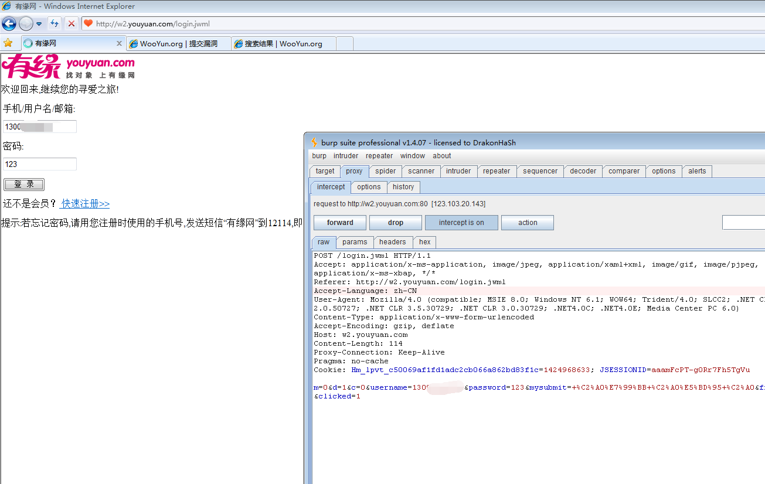765x484 pixels.
Task: Switch to the intruder tool tab
Action: click(458, 171)
